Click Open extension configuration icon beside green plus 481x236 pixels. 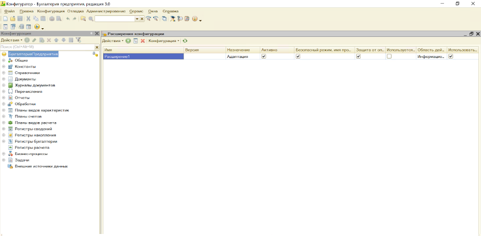[x=136, y=41]
